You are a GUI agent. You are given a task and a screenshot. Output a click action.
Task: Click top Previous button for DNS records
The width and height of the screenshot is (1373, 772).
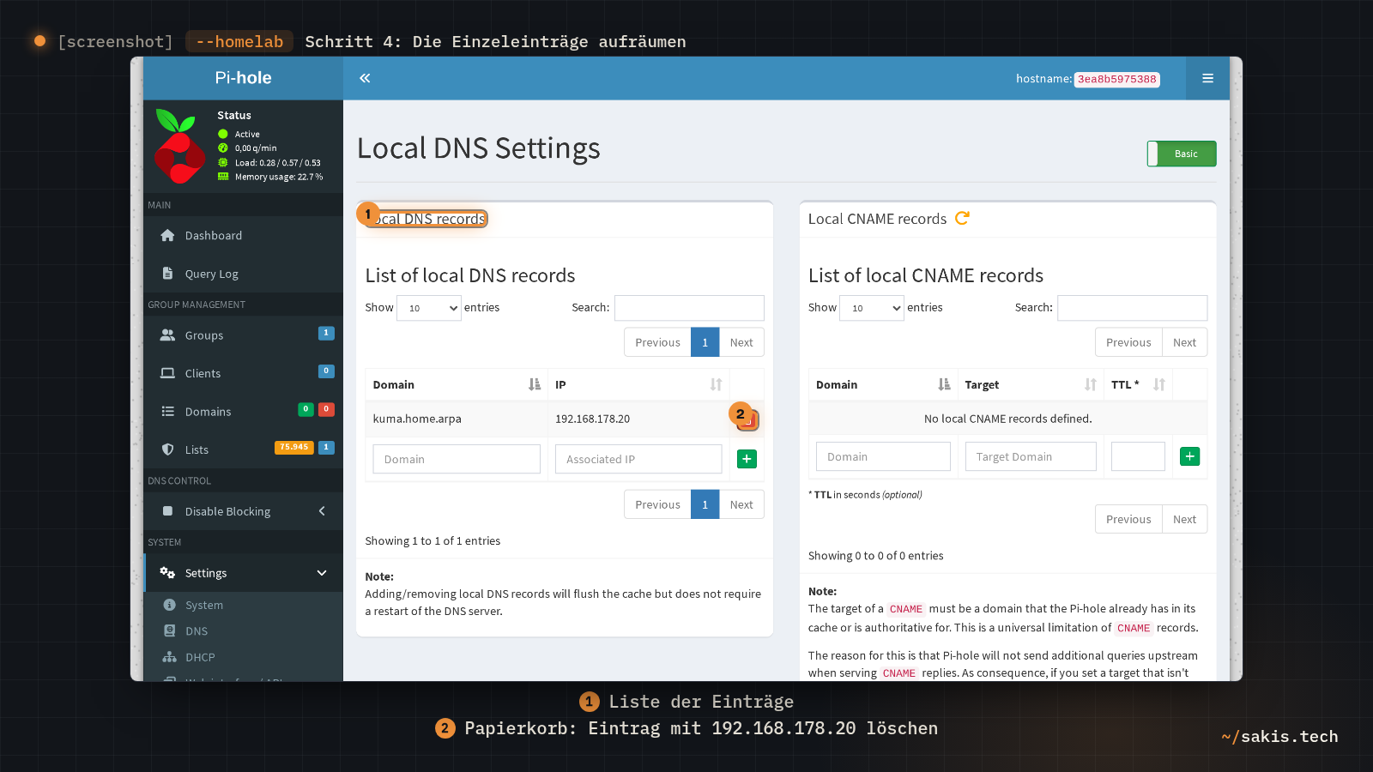tap(657, 342)
